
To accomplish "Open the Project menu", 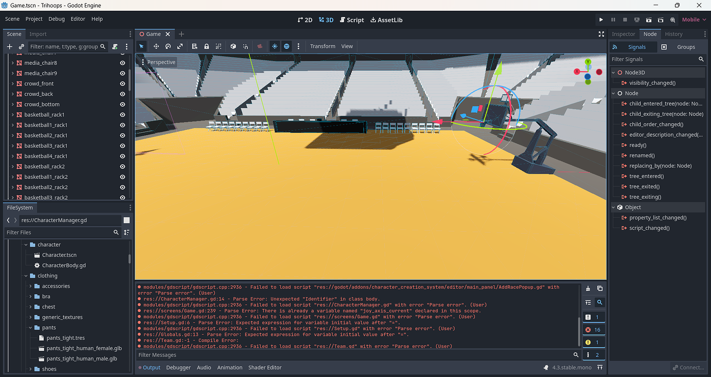I will click(x=34, y=19).
